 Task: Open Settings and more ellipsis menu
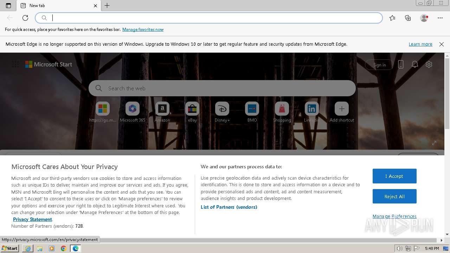click(440, 18)
